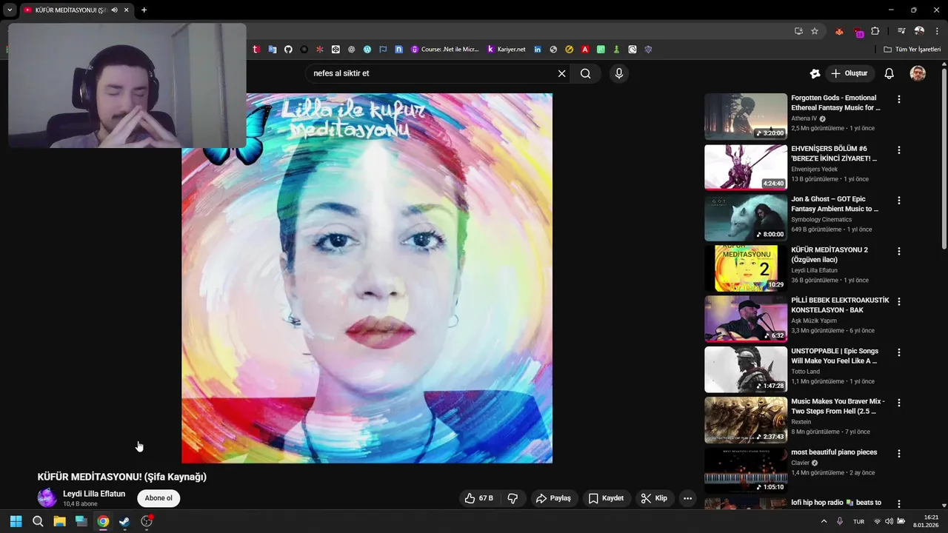Open the Chrome extensions puzzle icon
Screen dimensions: 948x533
[x=875, y=31]
